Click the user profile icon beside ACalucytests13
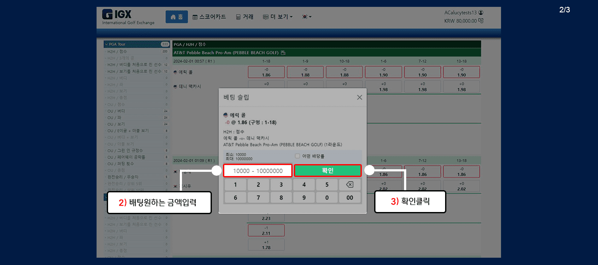 tap(481, 13)
